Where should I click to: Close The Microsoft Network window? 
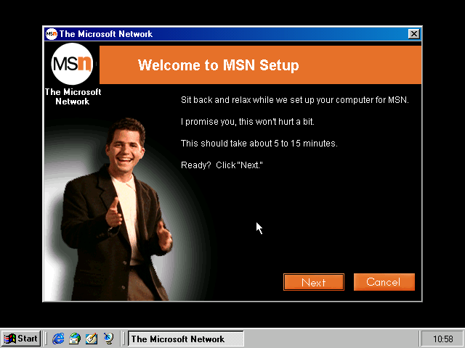point(413,34)
